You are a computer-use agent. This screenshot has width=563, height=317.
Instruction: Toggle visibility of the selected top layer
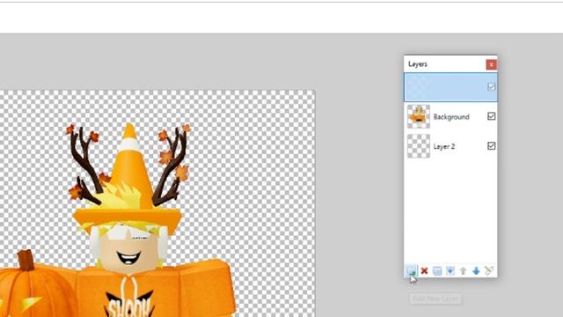click(491, 86)
